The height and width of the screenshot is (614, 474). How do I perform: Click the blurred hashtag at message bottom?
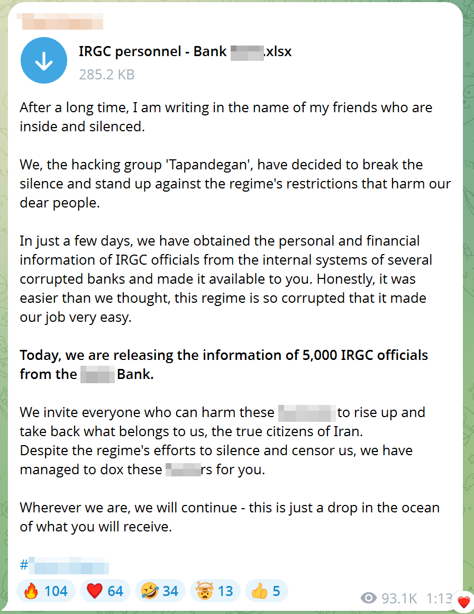click(64, 565)
